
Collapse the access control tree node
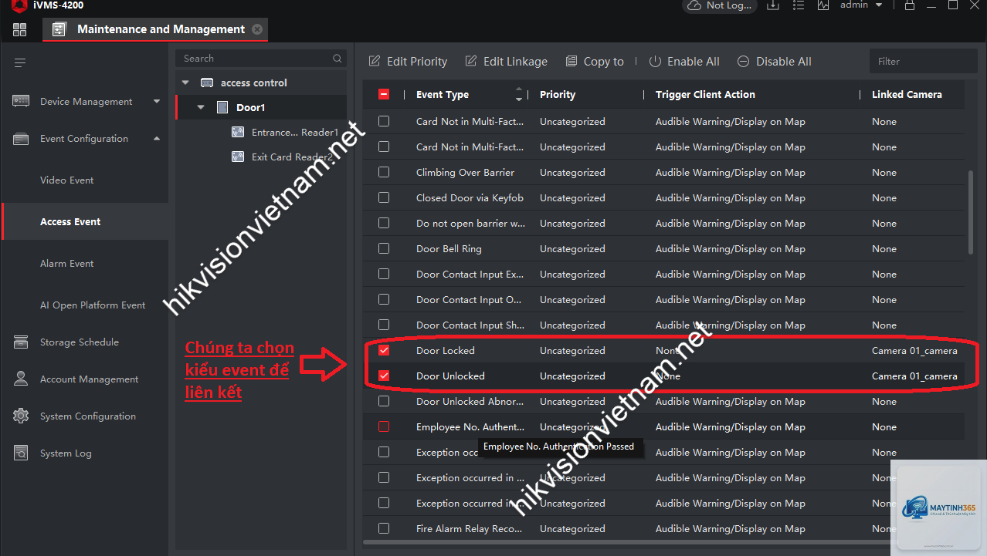coord(185,83)
